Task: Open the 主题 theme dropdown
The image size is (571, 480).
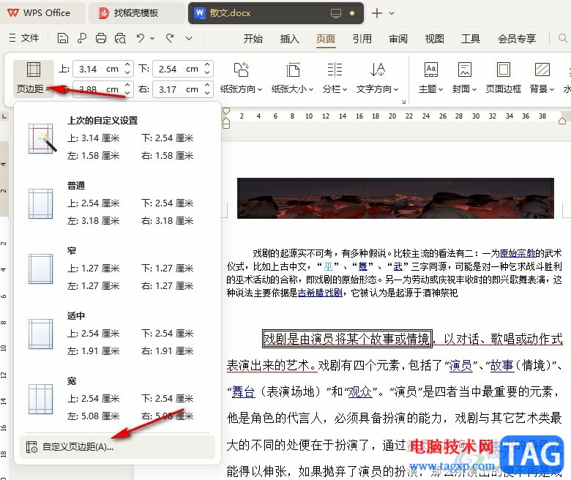Action: tap(430, 78)
